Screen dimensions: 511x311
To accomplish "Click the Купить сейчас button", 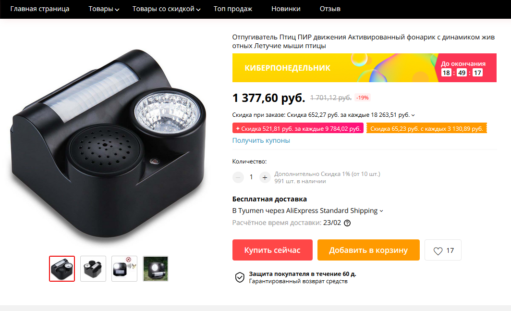I will pyautogui.click(x=272, y=250).
